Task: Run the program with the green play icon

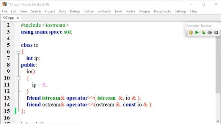Action: click(x=197, y=32)
